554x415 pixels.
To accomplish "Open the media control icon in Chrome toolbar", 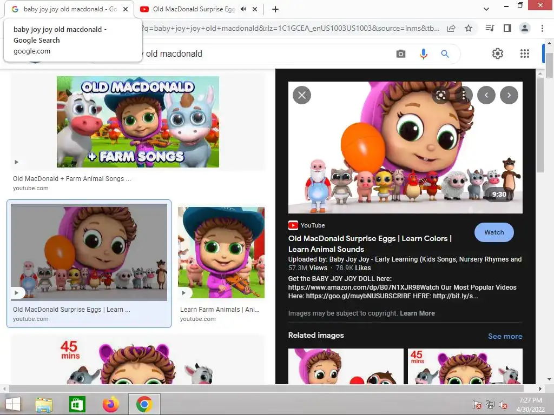I will (490, 28).
